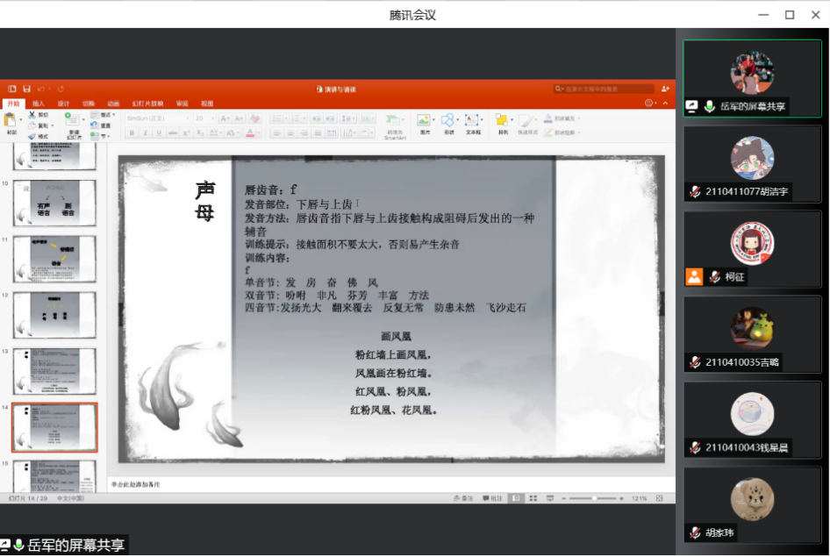Switch to the 幻灯片放映 tab
Screen dimensions: 830x557
[x=147, y=104]
